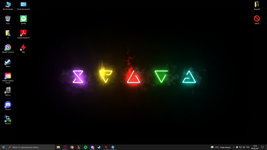
Task: Select the Speccy desktop shortcut
Action: tap(8, 91)
